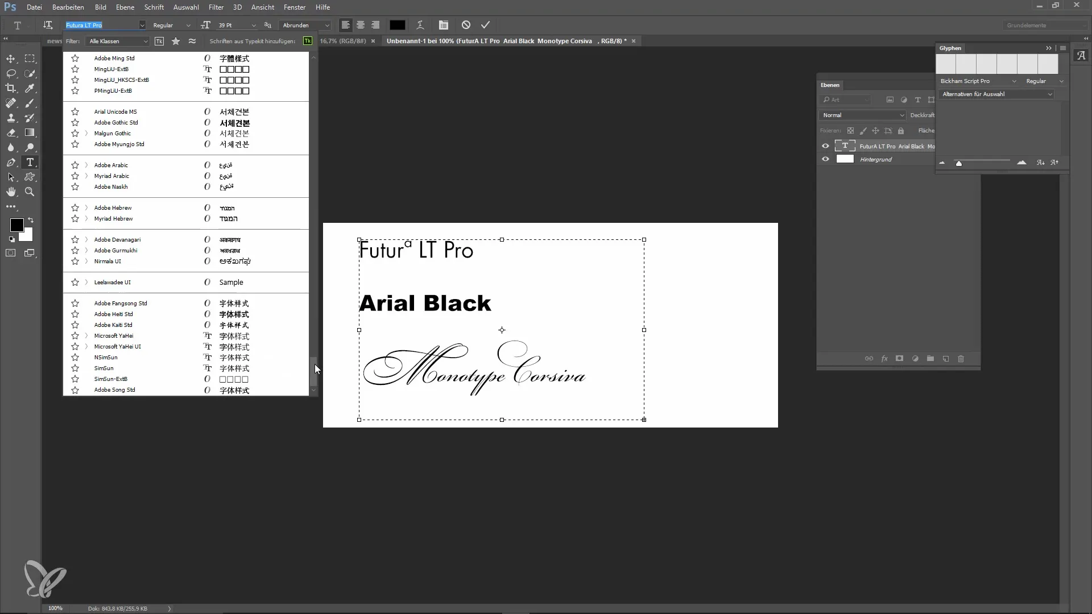Select the Brush tool
The image size is (1092, 614).
point(30,103)
